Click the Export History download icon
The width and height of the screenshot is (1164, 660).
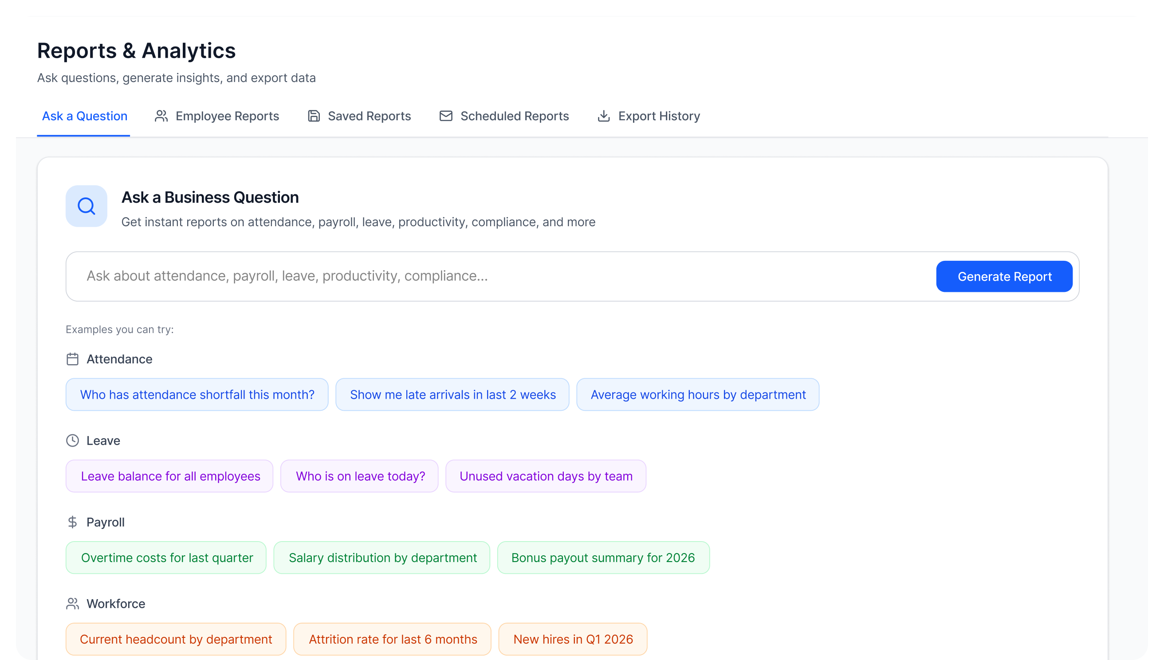pos(603,116)
